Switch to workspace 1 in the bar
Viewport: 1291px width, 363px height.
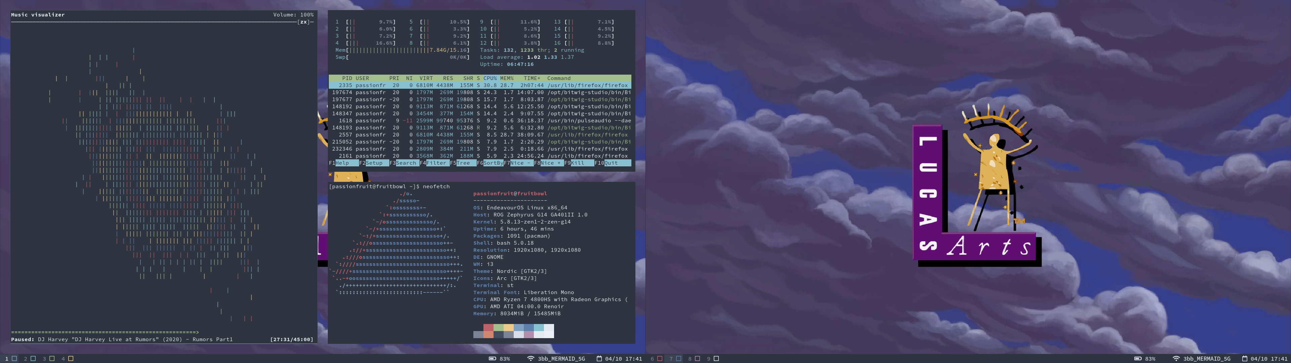click(11, 359)
